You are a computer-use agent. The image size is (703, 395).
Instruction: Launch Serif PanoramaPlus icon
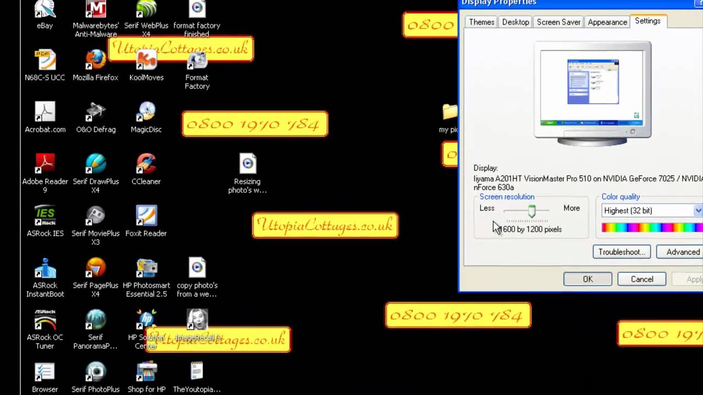pos(96,330)
